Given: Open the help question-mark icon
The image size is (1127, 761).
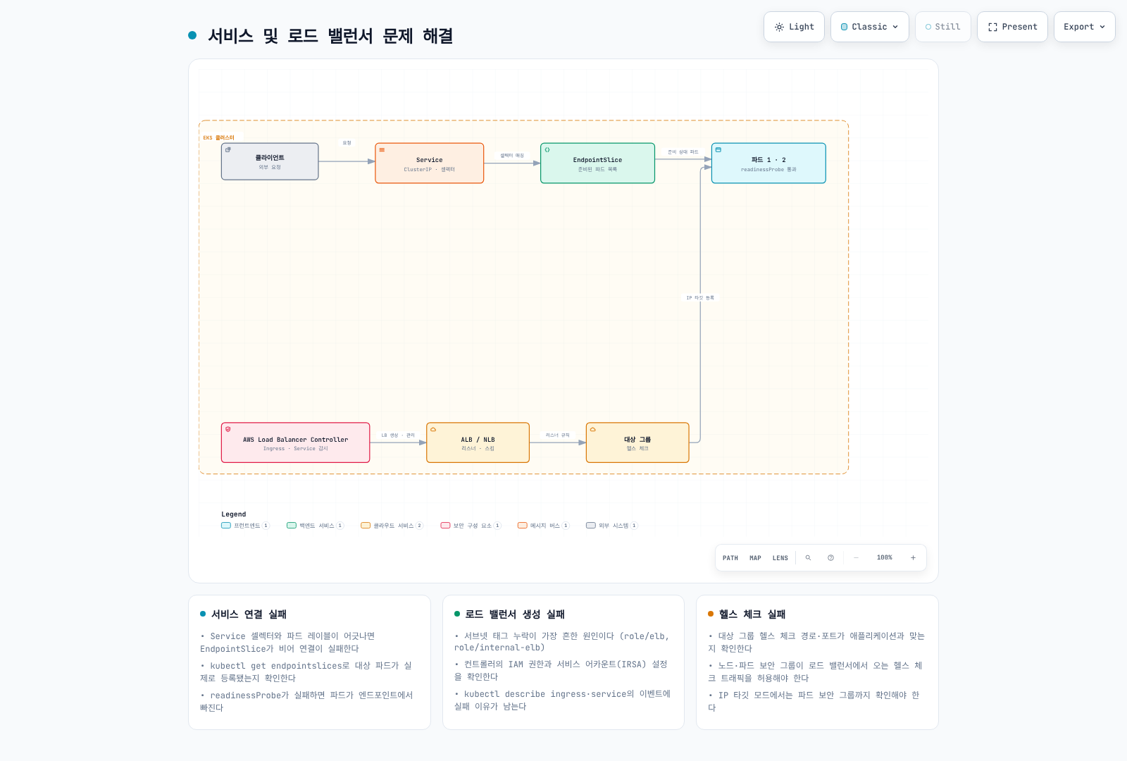Looking at the screenshot, I should pyautogui.click(x=830, y=558).
